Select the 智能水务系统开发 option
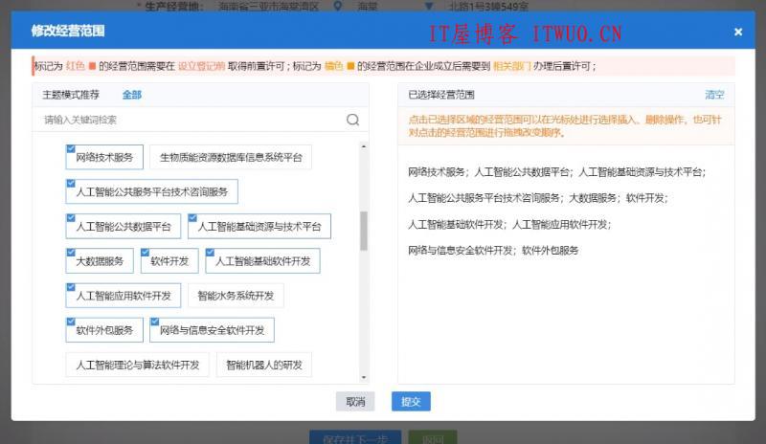766x444 pixels. (x=236, y=296)
